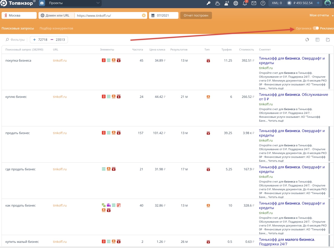Open snippet 'Тинькофф для бизнеса. Обслуживание от 0 ₽'
334x248 pixels.
tap(293, 97)
